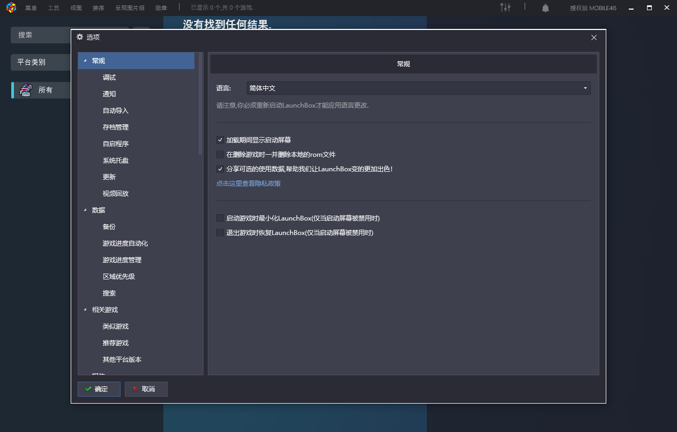Click the 取消 button

click(x=146, y=389)
